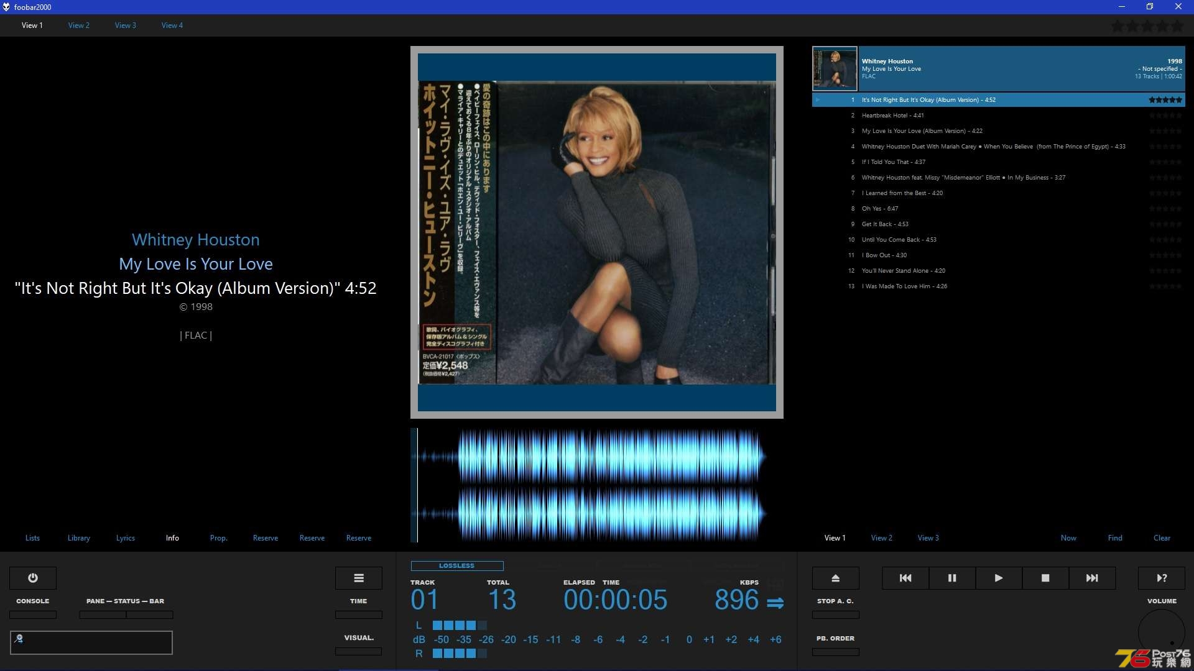1194x671 pixels.
Task: Click the playlist album header thumbnail
Action: [835, 69]
